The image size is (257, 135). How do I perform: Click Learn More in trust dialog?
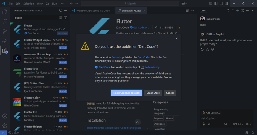pos(153,93)
